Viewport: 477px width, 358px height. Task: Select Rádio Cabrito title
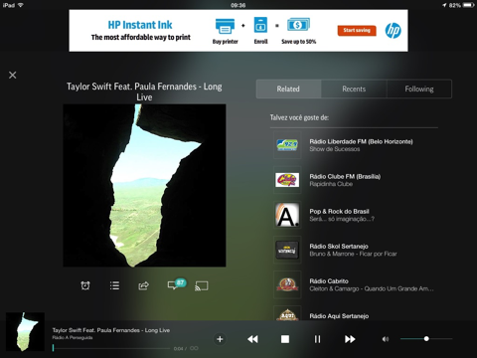(x=329, y=280)
